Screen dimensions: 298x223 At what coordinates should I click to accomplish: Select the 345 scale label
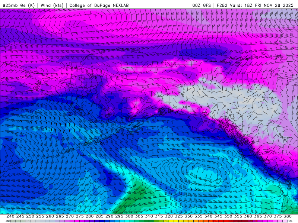[x=218, y=216]
